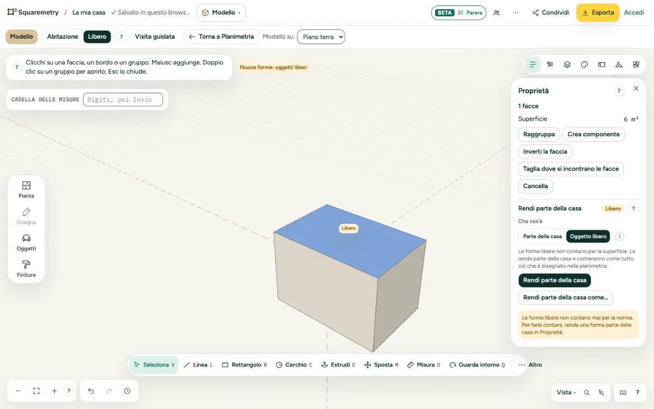Pick the Rettangolo tool
The image size is (654, 409).
coord(245,365)
